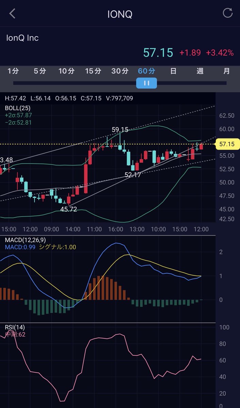Select the 15分 timeframe tab
This screenshot has height=408, width=240.
[x=93, y=71]
